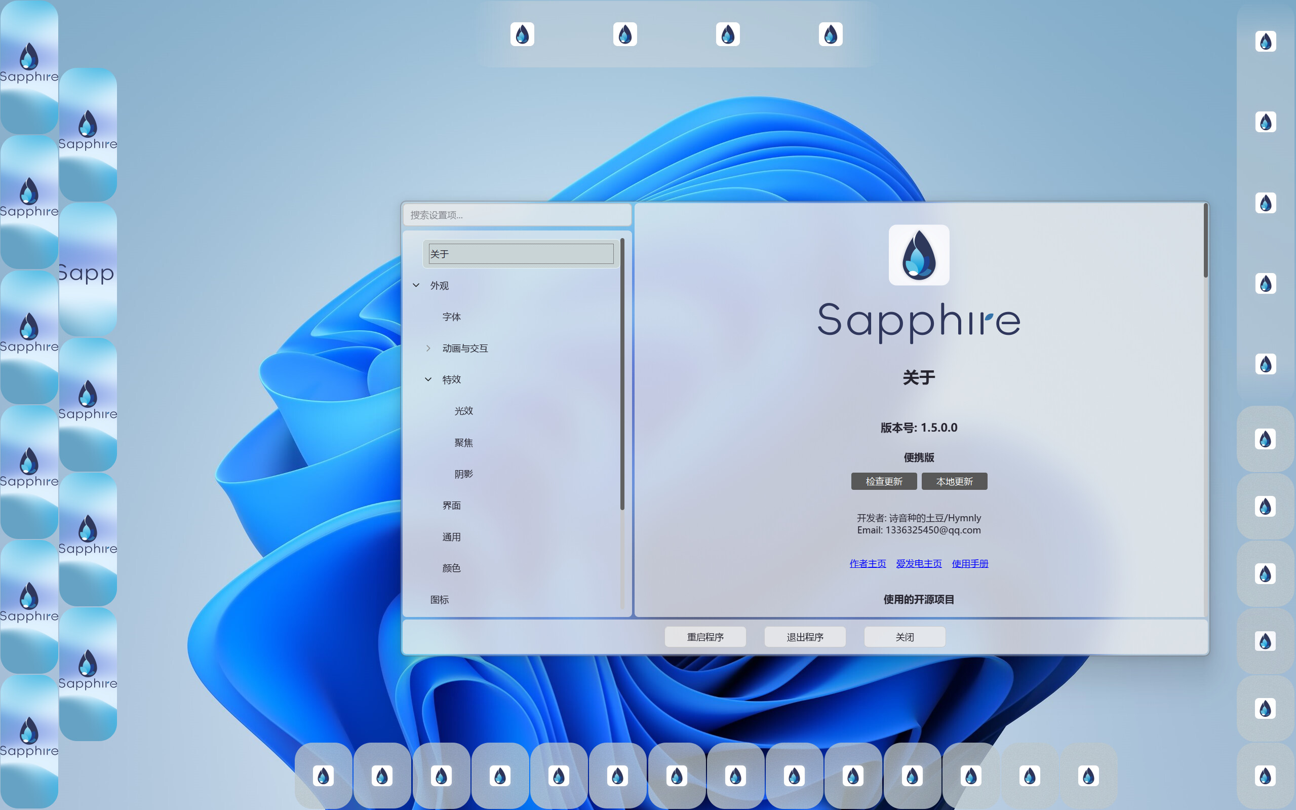The image size is (1296, 810).
Task: Collapse the 特效 settings section
Action: 428,379
